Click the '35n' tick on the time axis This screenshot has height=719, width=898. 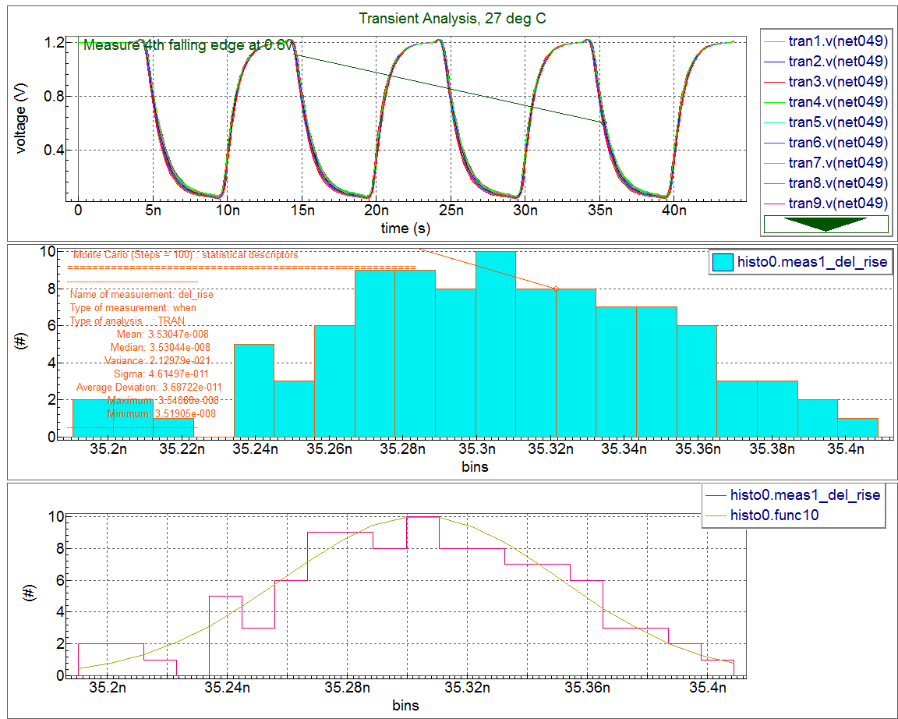[600, 211]
